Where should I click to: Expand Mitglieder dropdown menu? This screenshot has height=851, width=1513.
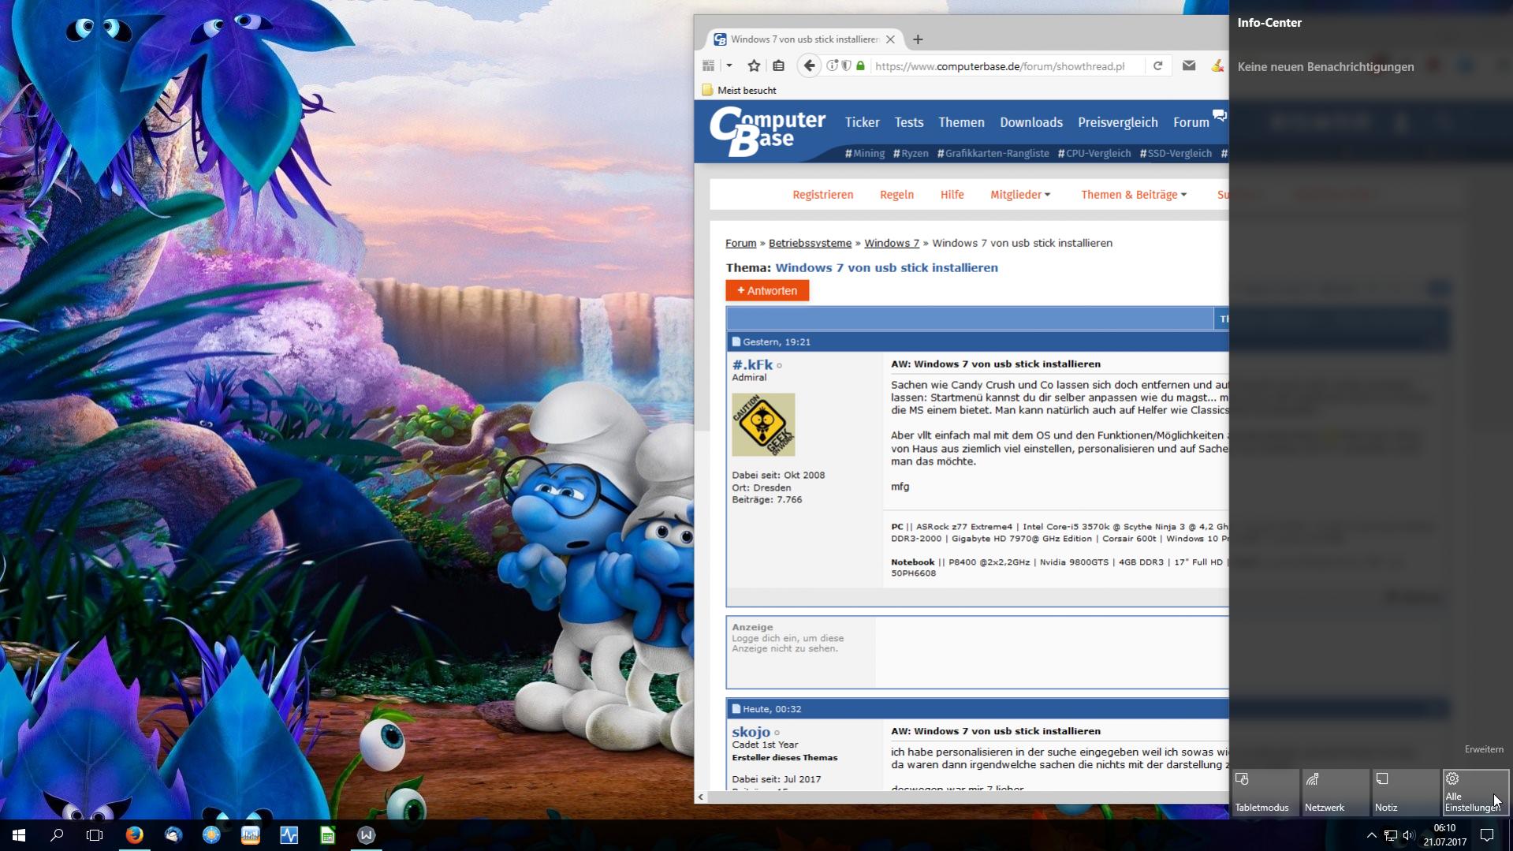click(1020, 195)
